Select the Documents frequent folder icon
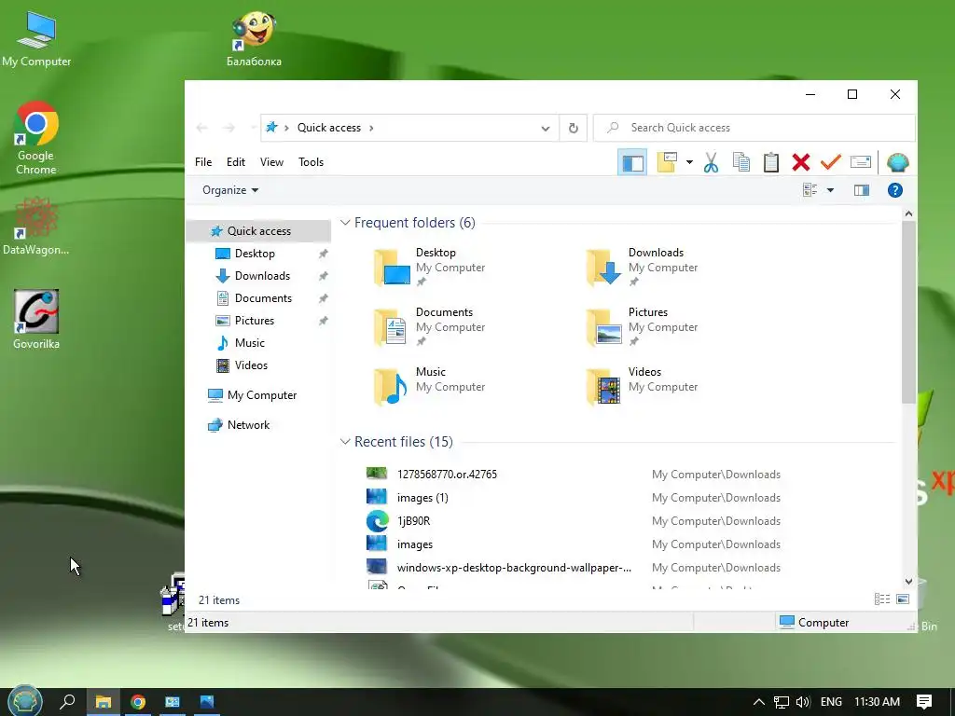This screenshot has width=955, height=716. tap(392, 326)
